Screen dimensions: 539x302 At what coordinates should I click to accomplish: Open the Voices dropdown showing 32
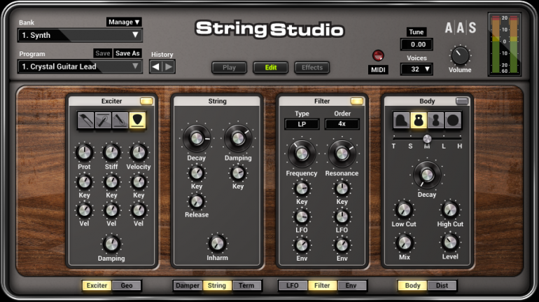pos(416,69)
